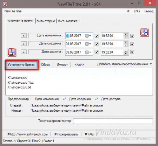
Task: Click the = button beside Дата доступа
Action: tap(24, 52)
